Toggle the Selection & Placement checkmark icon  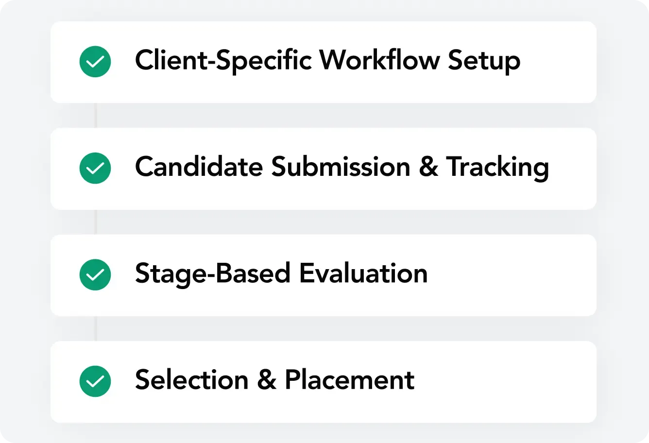[95, 381]
